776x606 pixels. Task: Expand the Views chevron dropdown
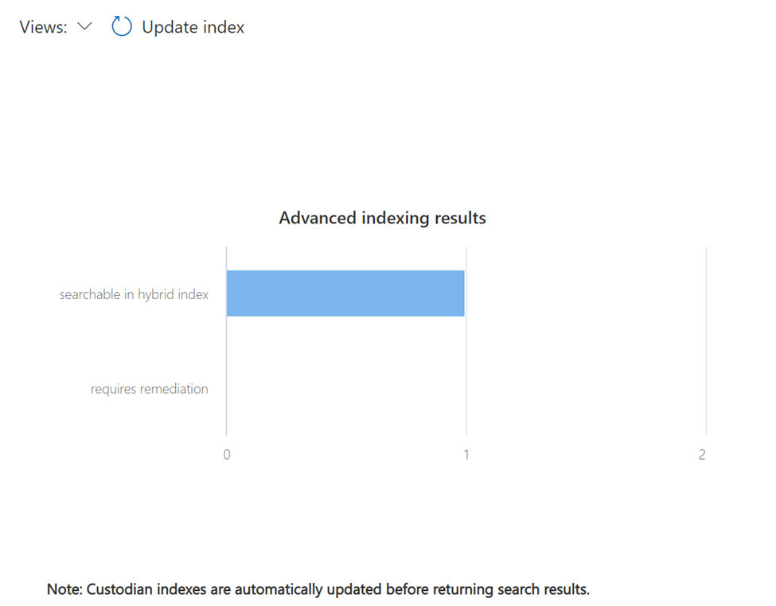pos(85,27)
